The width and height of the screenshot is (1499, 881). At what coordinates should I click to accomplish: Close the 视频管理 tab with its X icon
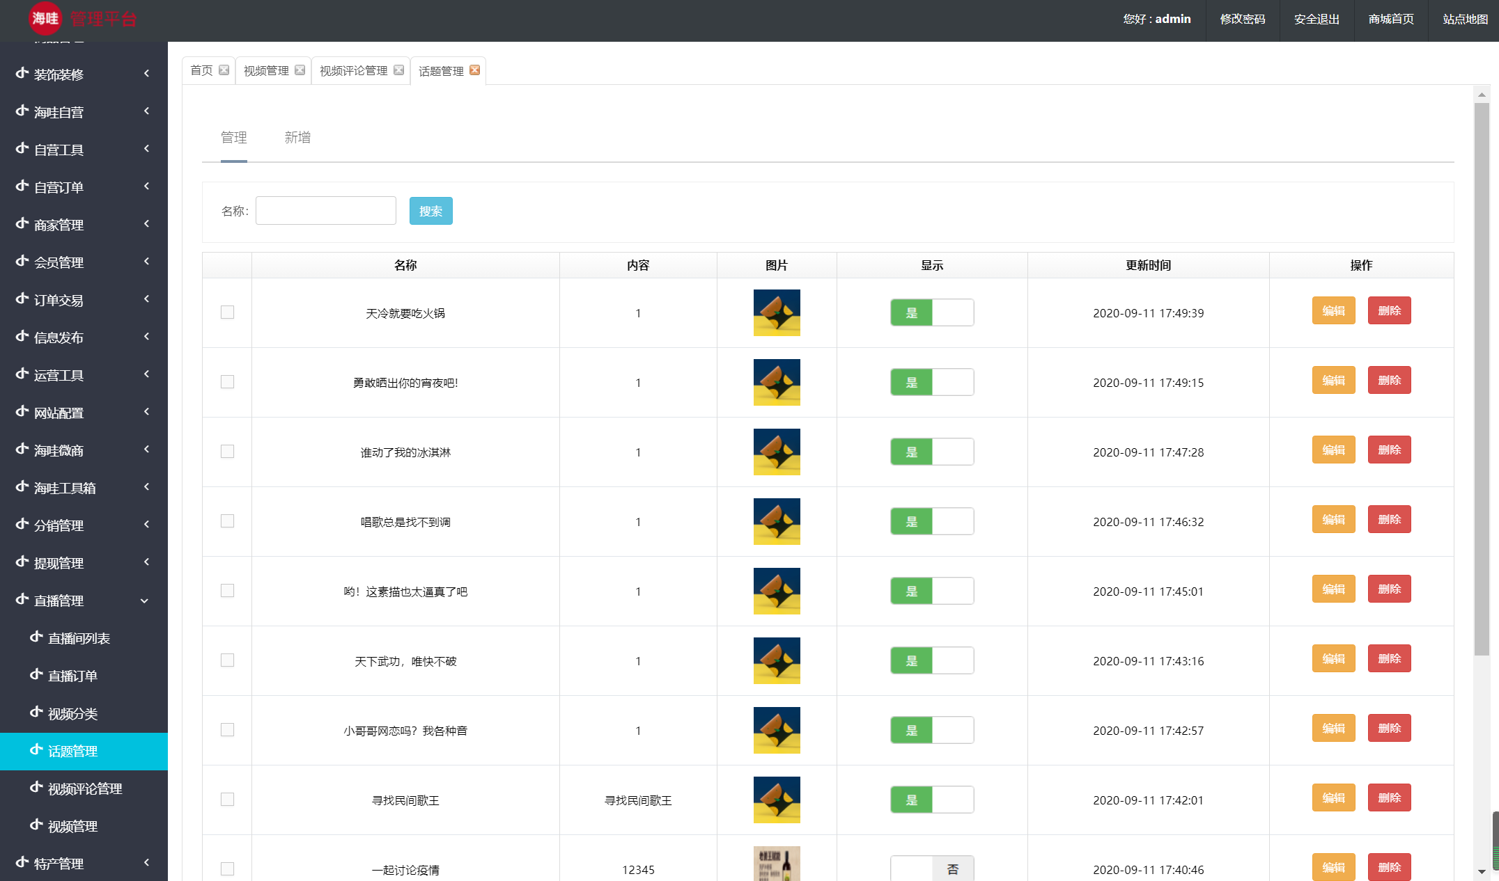(300, 70)
